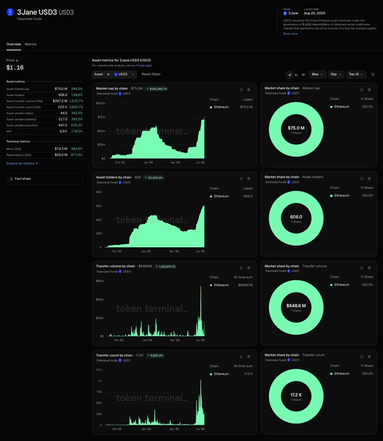Open settings gear on Market share Market cap card
The image size is (383, 441).
[x=369, y=89]
